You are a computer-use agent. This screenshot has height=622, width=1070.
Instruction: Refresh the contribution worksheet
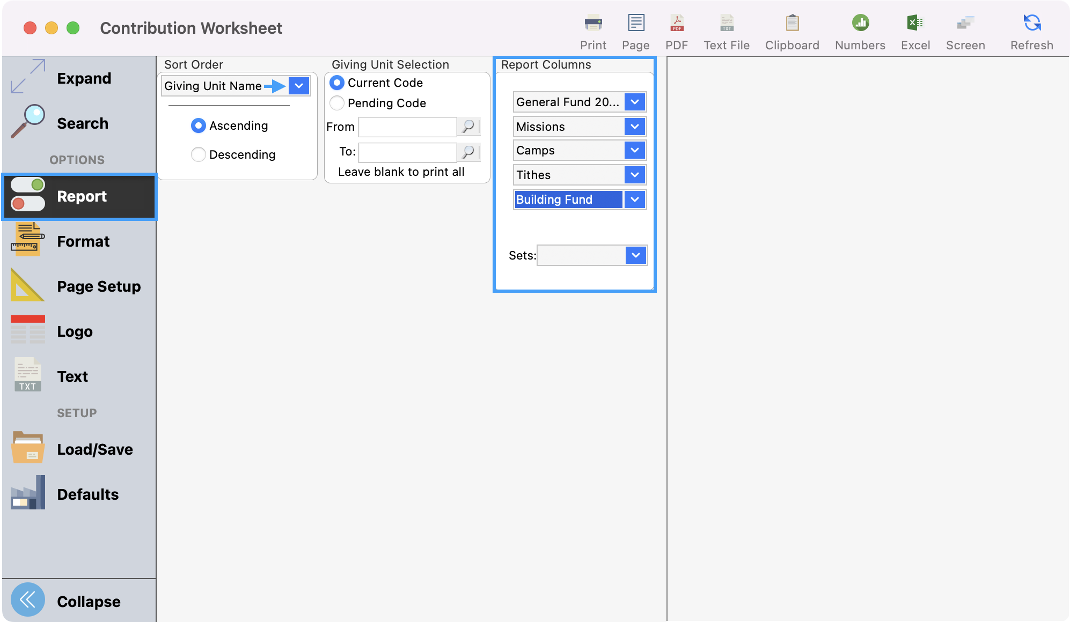point(1030,29)
